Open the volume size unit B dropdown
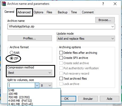122x106 pixels. pyautogui.click(x=46, y=85)
